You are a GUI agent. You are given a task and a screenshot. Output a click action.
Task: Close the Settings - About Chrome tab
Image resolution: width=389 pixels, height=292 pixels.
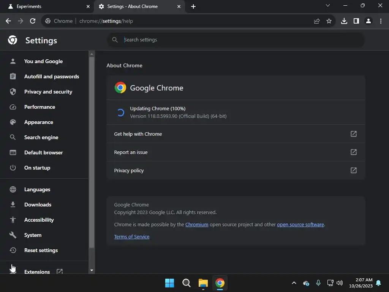click(179, 6)
